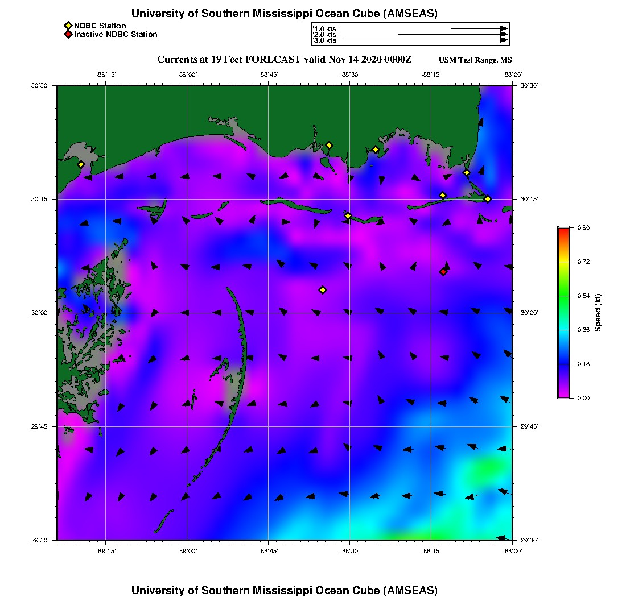626x597 pixels.
Task: Click the bottom Ocean Cube (AMSEAS) footer title
Action: 285,590
